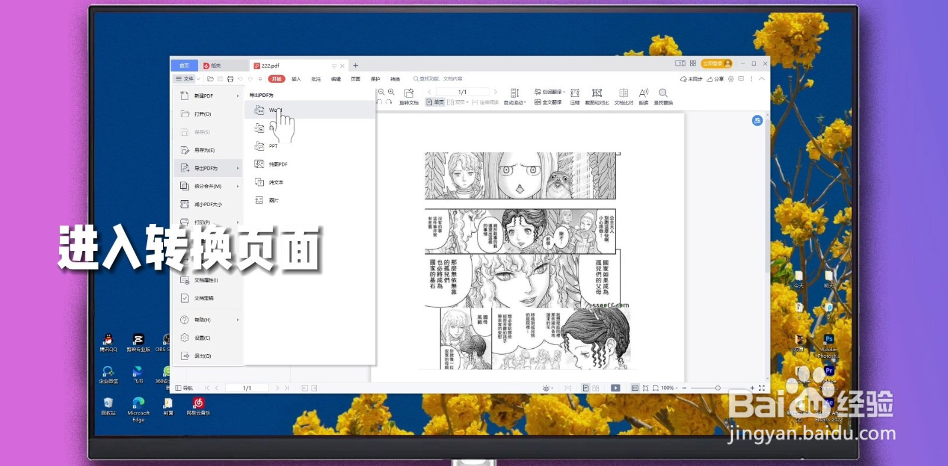This screenshot has height=466, width=948.
Task: Go to next page arrow in ribbon
Action: tap(495, 92)
